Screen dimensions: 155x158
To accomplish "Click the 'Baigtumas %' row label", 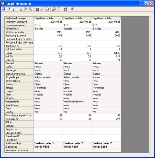I will point(19,46).
